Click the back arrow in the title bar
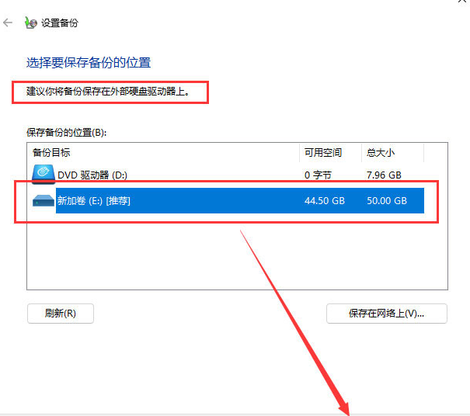Image resolution: width=470 pixels, height=416 pixels. [8, 23]
